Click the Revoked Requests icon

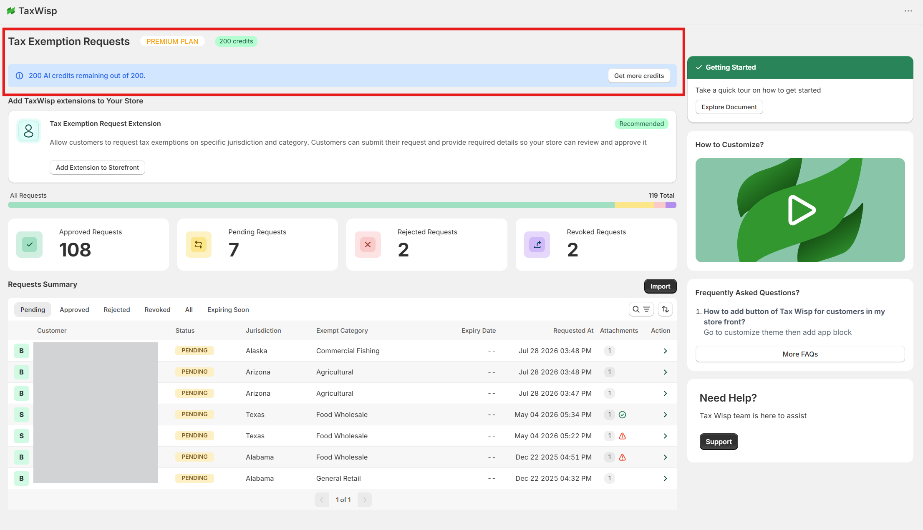pyautogui.click(x=537, y=245)
